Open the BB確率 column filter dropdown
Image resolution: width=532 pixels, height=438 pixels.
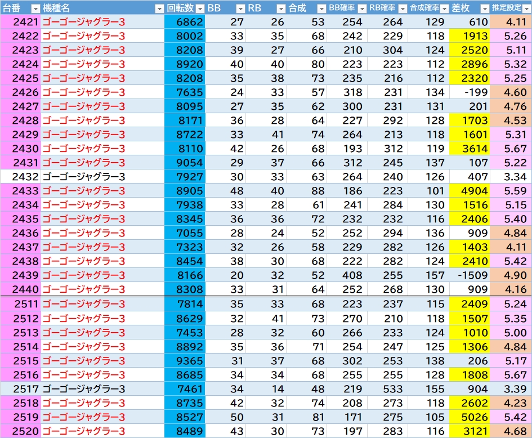tap(363, 8)
